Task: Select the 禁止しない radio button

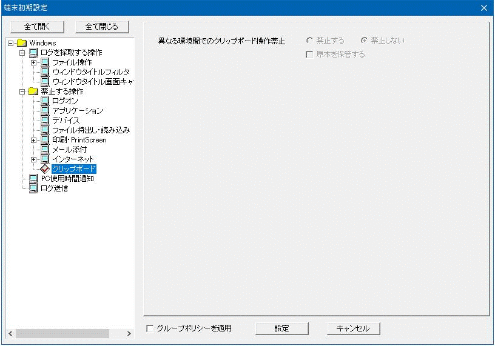Action: pos(364,41)
